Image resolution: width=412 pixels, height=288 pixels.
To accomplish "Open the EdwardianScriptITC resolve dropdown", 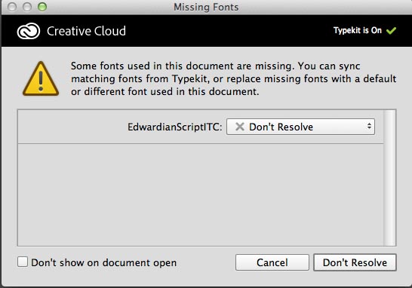I will tap(300, 127).
